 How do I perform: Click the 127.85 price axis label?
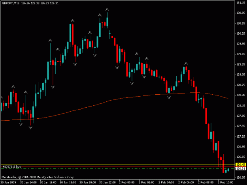point(241,116)
